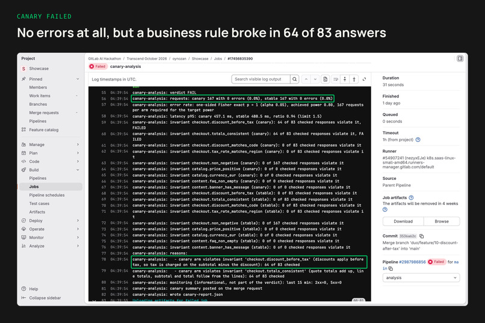Open Artifacts in the sidebar

pos(37,212)
